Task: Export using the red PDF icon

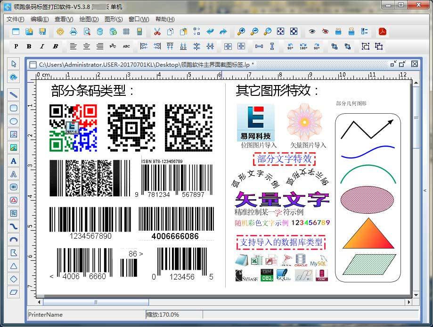Action: pyautogui.click(x=382, y=31)
